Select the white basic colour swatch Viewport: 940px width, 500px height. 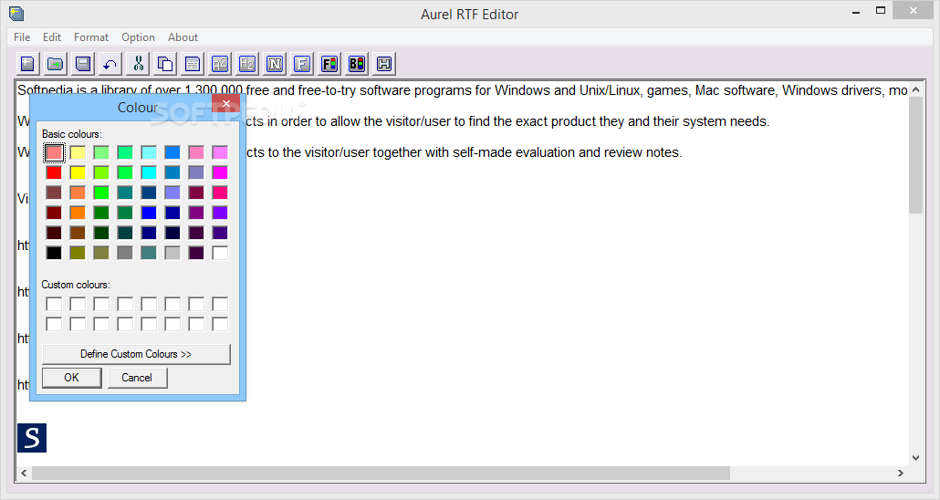(220, 253)
